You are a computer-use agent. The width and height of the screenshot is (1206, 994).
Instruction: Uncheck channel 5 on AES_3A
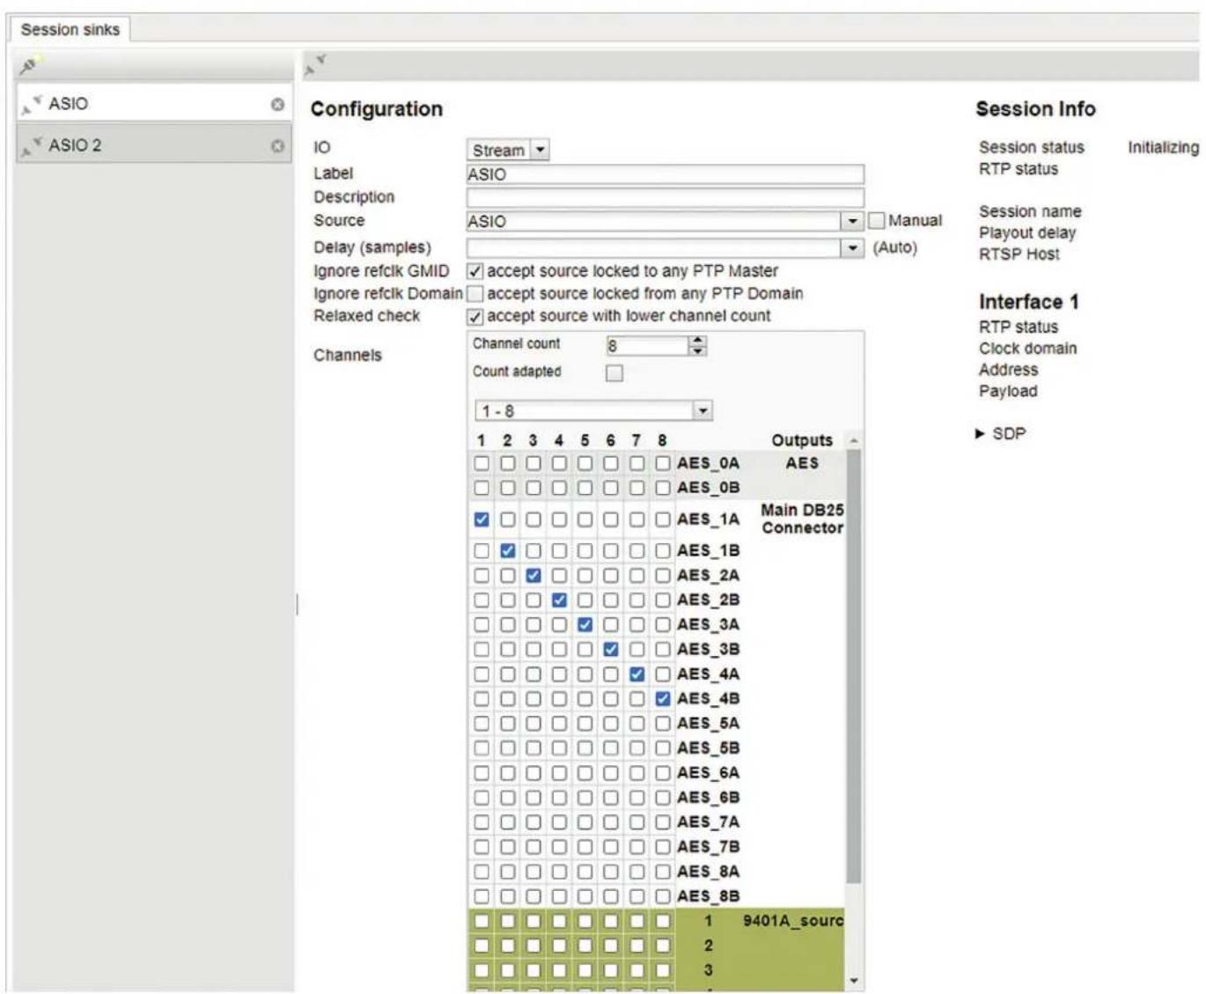[x=585, y=625]
